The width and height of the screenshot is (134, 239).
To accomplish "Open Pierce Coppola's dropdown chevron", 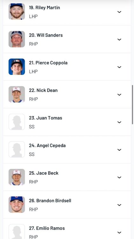I will (x=119, y=67).
